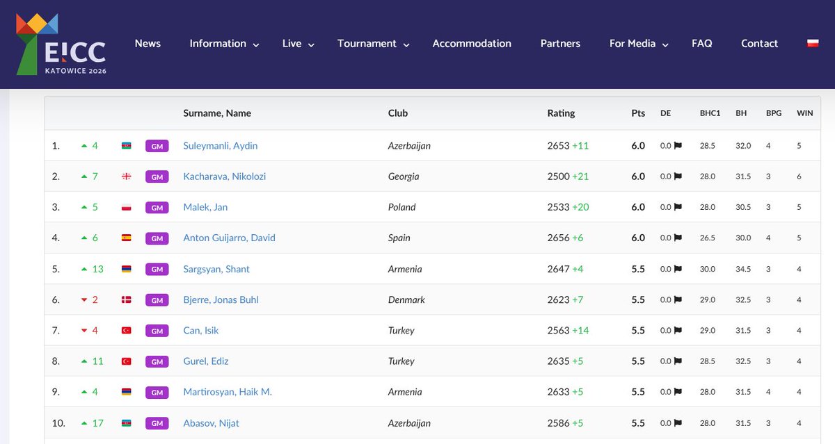Click BH value 34.5 in Sargsyan row
The width and height of the screenshot is (835, 444).
(x=743, y=269)
